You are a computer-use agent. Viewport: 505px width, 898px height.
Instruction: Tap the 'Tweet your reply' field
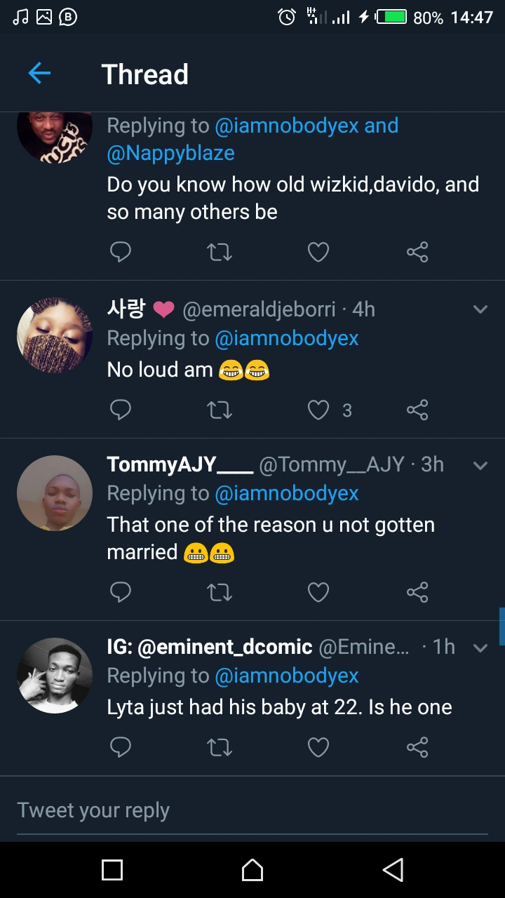[252, 811]
